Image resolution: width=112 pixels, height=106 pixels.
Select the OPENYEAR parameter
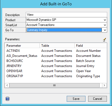pos(14,71)
